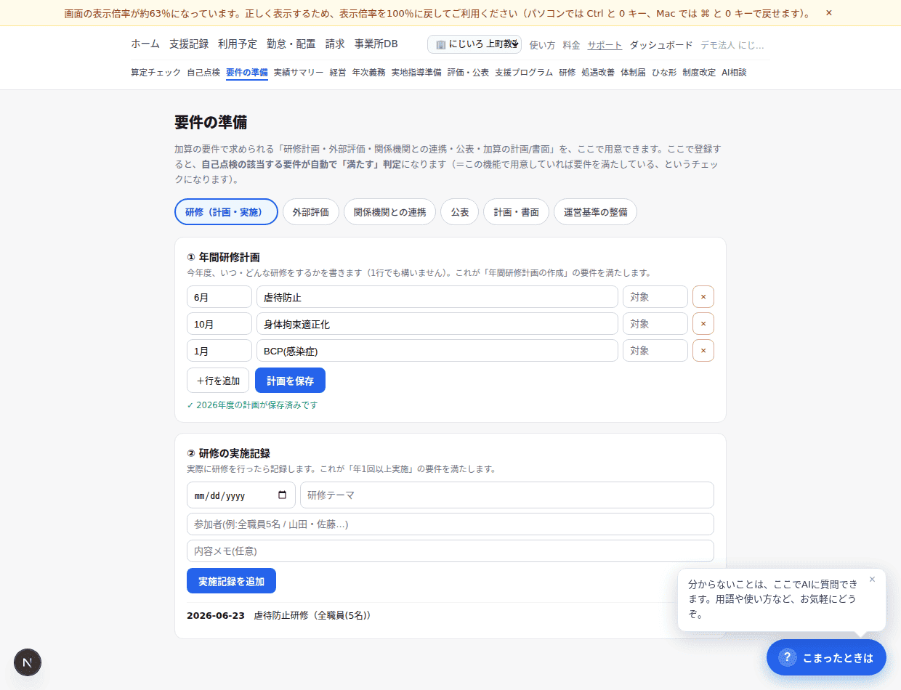
Task: Open the 使い方 link
Action: (542, 45)
